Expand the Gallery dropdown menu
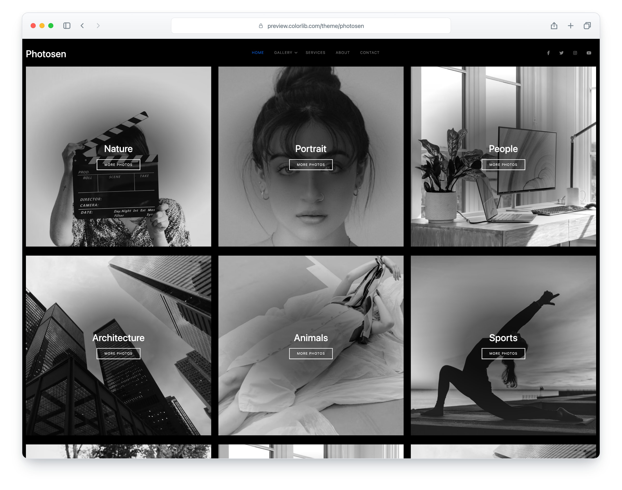Viewport: 622px width, 490px height. pyautogui.click(x=286, y=53)
